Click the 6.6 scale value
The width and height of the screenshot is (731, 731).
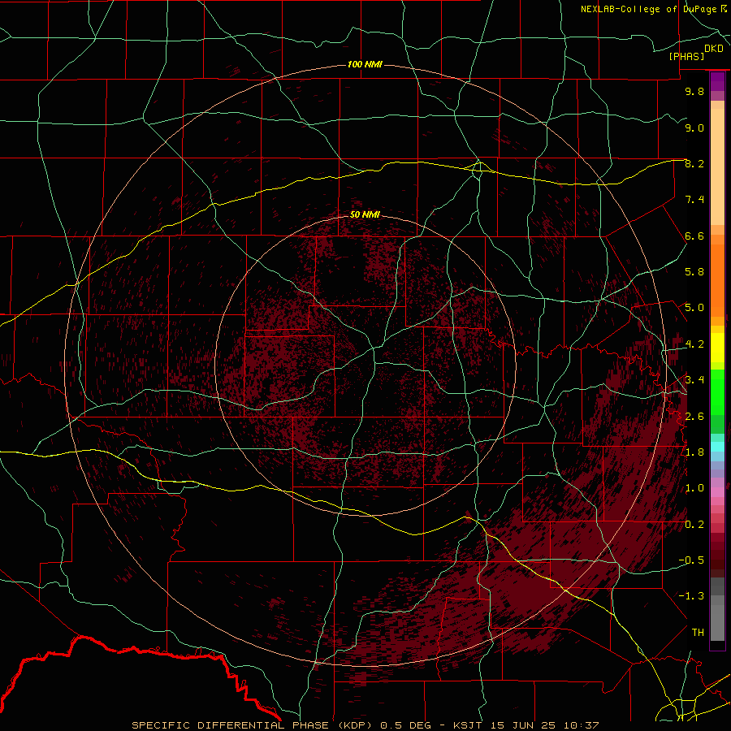pos(694,236)
